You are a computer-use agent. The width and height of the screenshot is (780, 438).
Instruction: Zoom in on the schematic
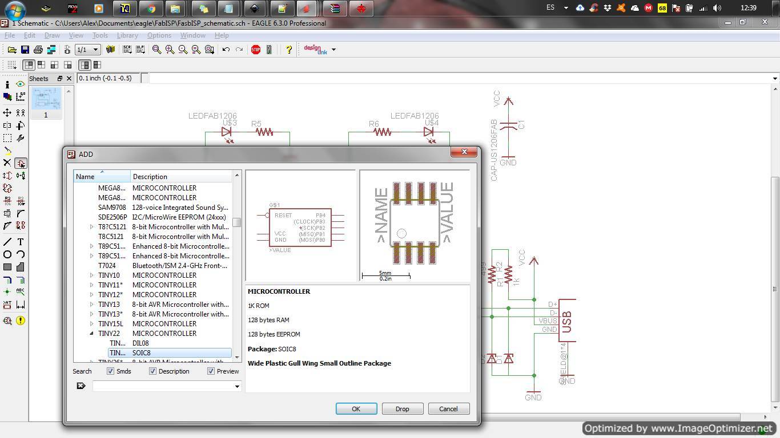coord(170,50)
